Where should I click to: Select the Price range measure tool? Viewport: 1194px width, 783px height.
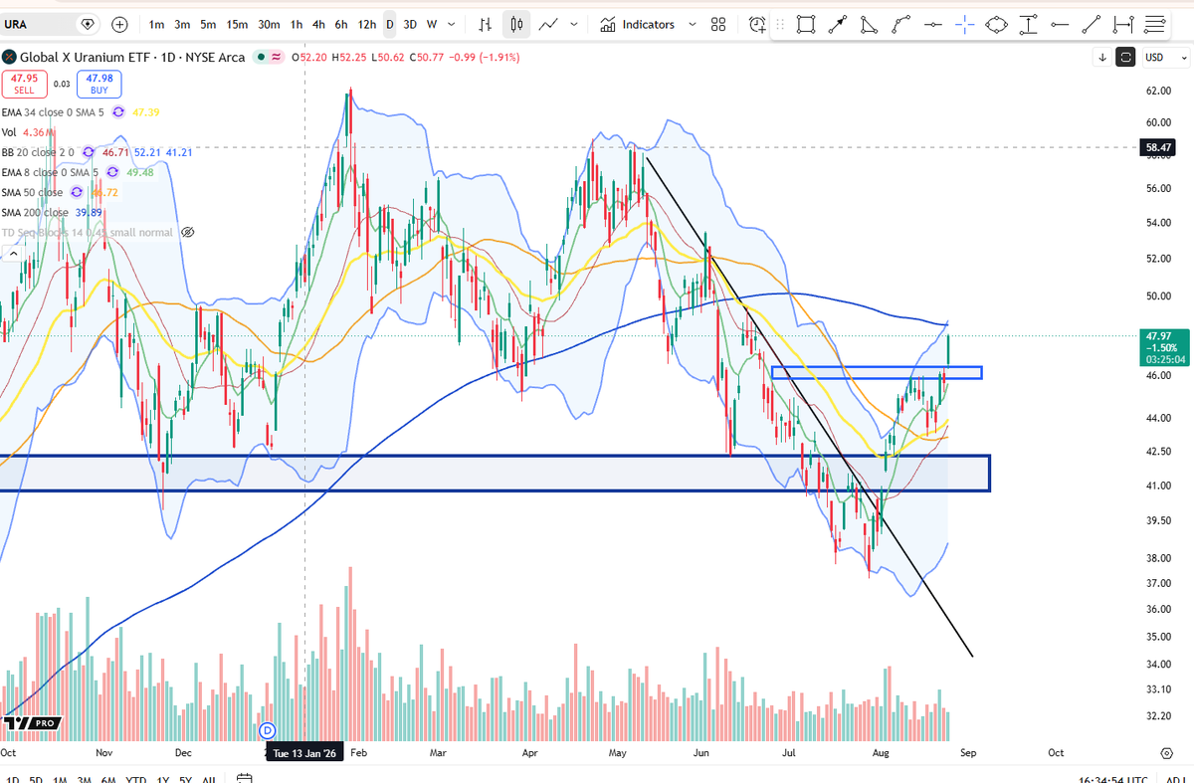(x=1029, y=24)
